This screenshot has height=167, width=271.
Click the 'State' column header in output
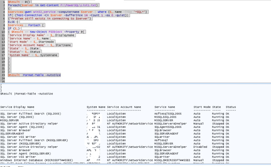tap(216, 107)
